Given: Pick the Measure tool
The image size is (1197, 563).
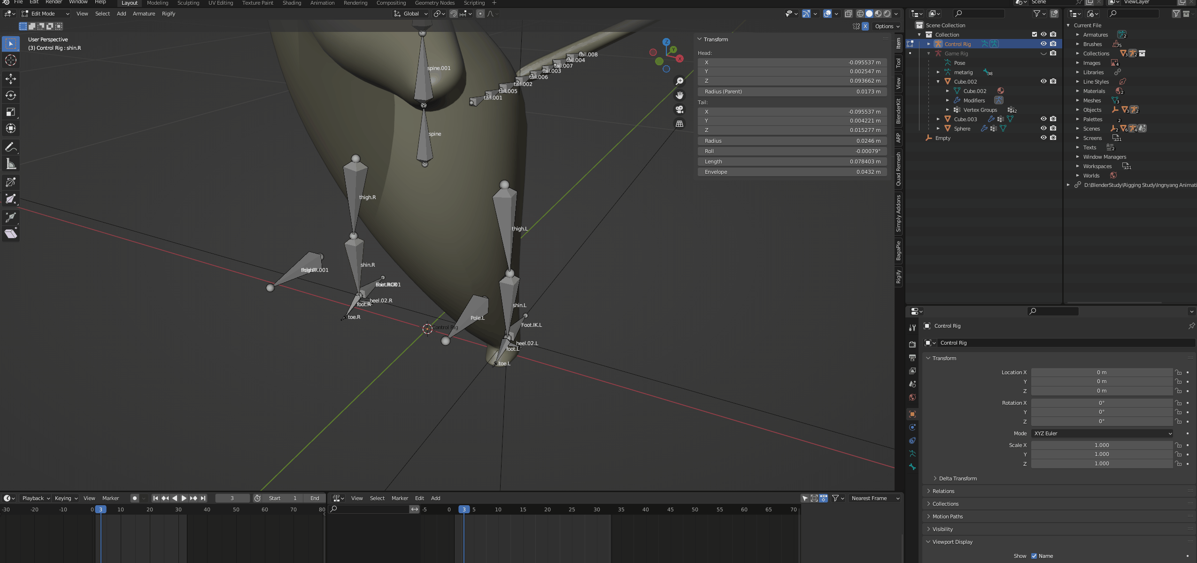Looking at the screenshot, I should [11, 164].
